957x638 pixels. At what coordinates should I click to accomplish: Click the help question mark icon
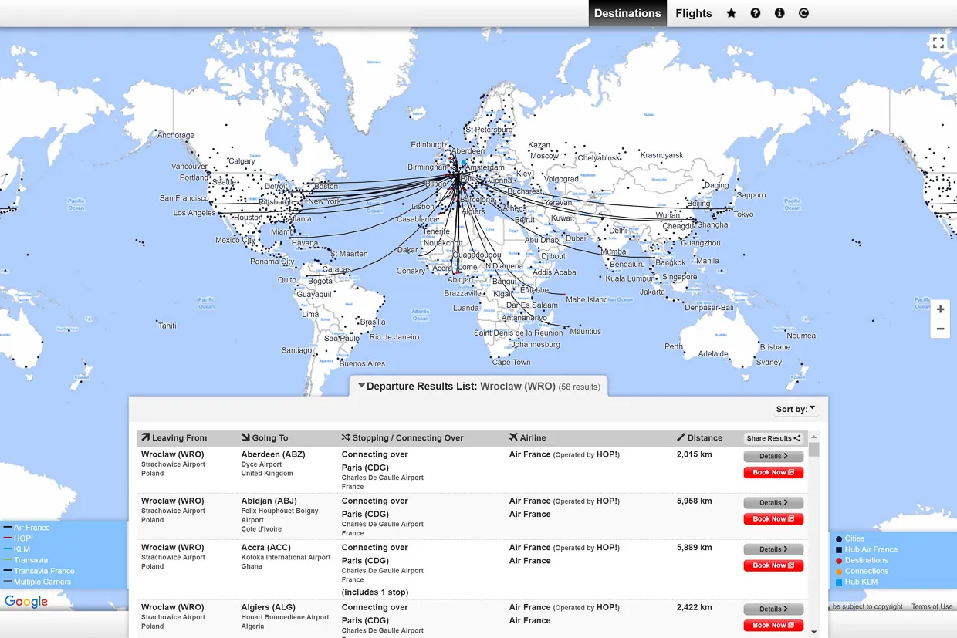pyautogui.click(x=756, y=13)
